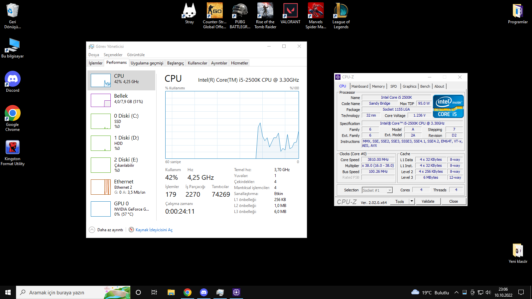532x299 pixels.
Task: Collapse details with Daha az ayrıntı
Action: (x=106, y=230)
